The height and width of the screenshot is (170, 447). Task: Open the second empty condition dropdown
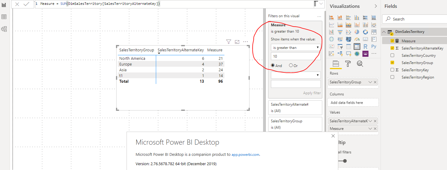(x=296, y=75)
